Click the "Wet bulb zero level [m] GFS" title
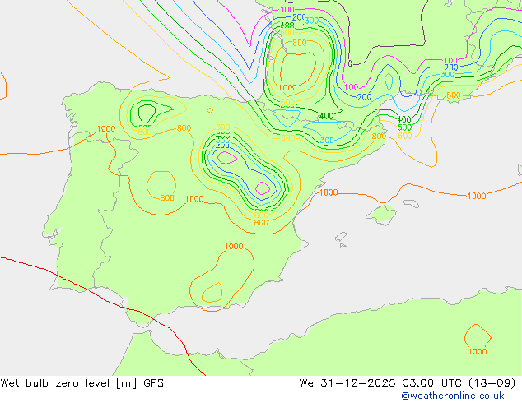 (82, 383)
